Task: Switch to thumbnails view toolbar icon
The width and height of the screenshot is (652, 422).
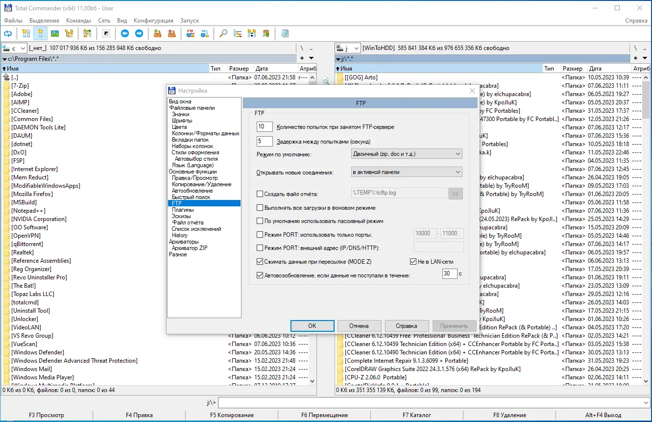Action: click(55, 33)
